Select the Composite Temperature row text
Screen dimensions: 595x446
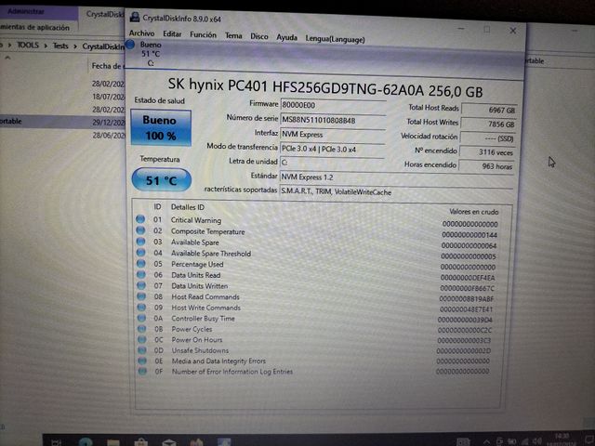click(x=207, y=231)
